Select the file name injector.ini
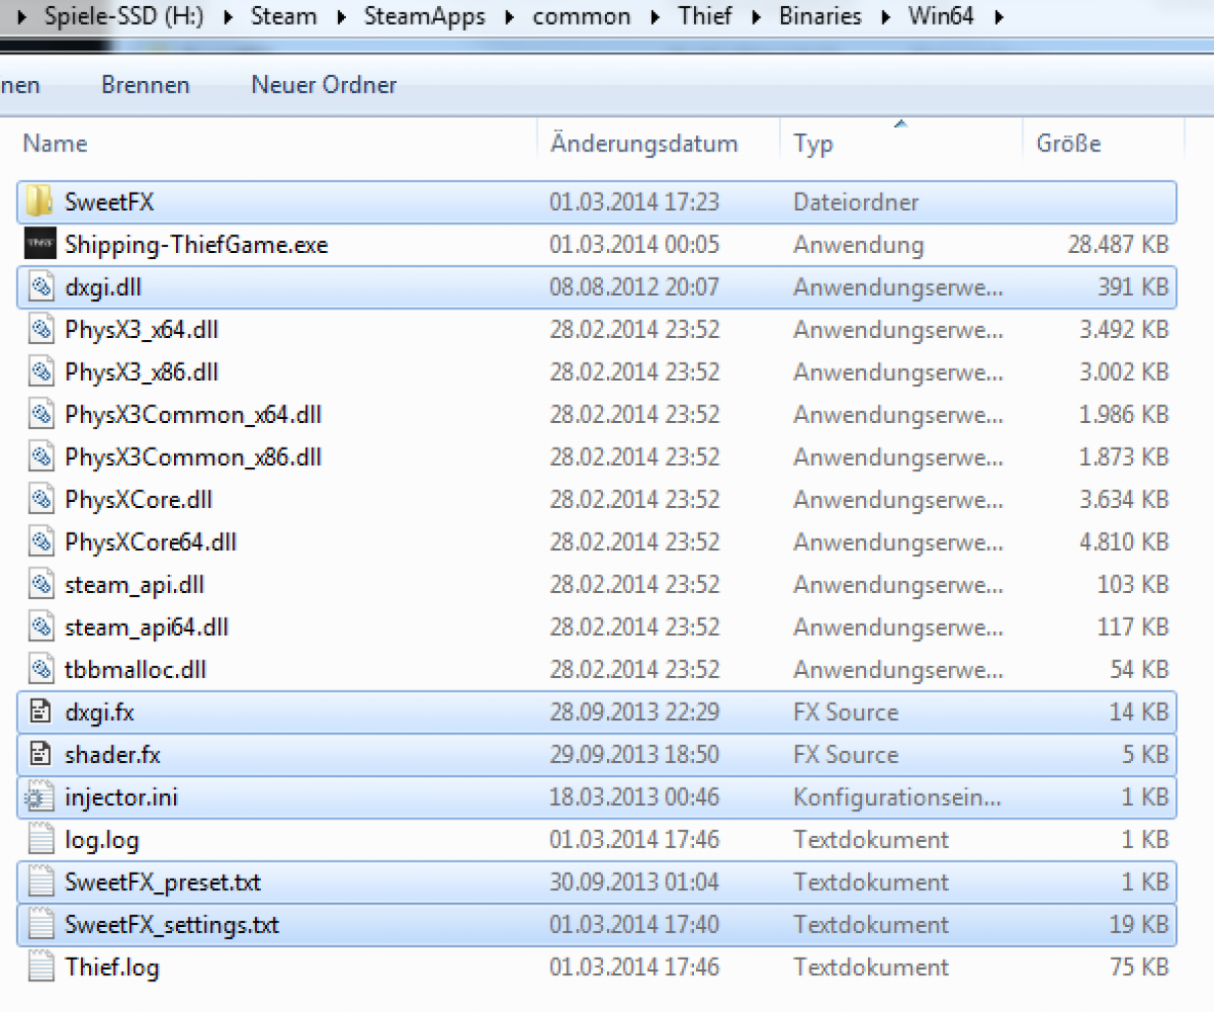This screenshot has width=1214, height=1012. [122, 797]
